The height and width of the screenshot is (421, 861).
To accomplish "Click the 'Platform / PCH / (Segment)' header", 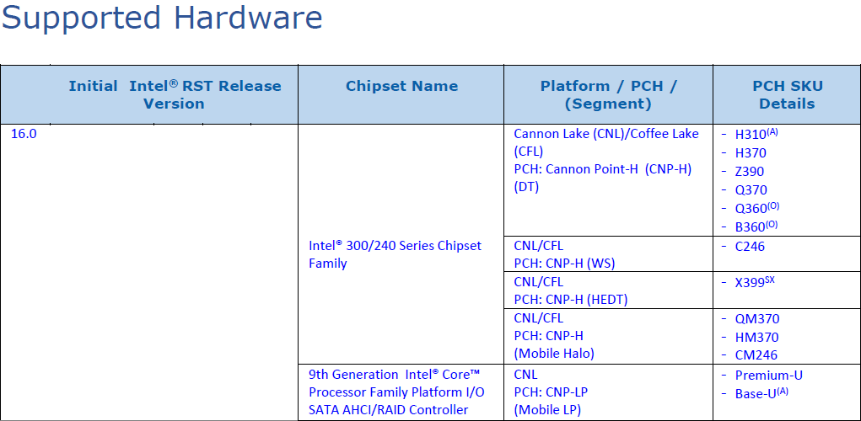I will [x=608, y=94].
